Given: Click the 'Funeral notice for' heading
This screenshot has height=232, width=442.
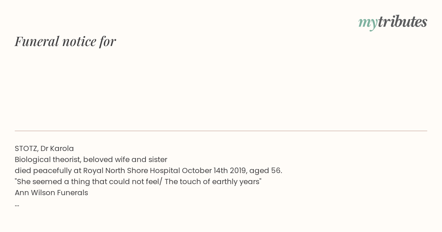Looking at the screenshot, I should [x=65, y=41].
